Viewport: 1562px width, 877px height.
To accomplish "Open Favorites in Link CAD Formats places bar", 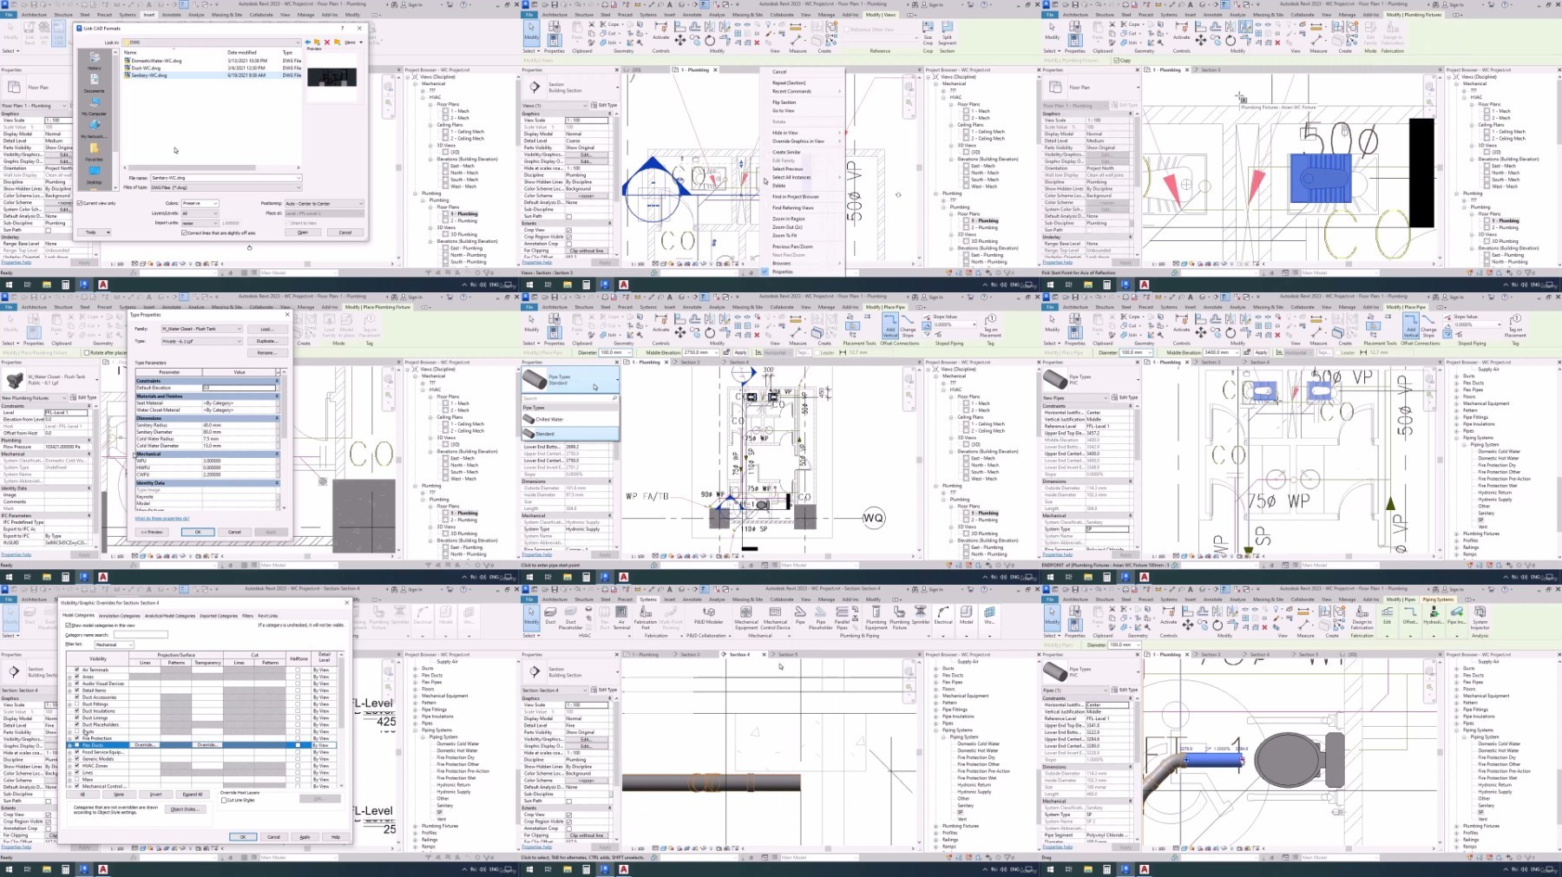I will click(94, 153).
